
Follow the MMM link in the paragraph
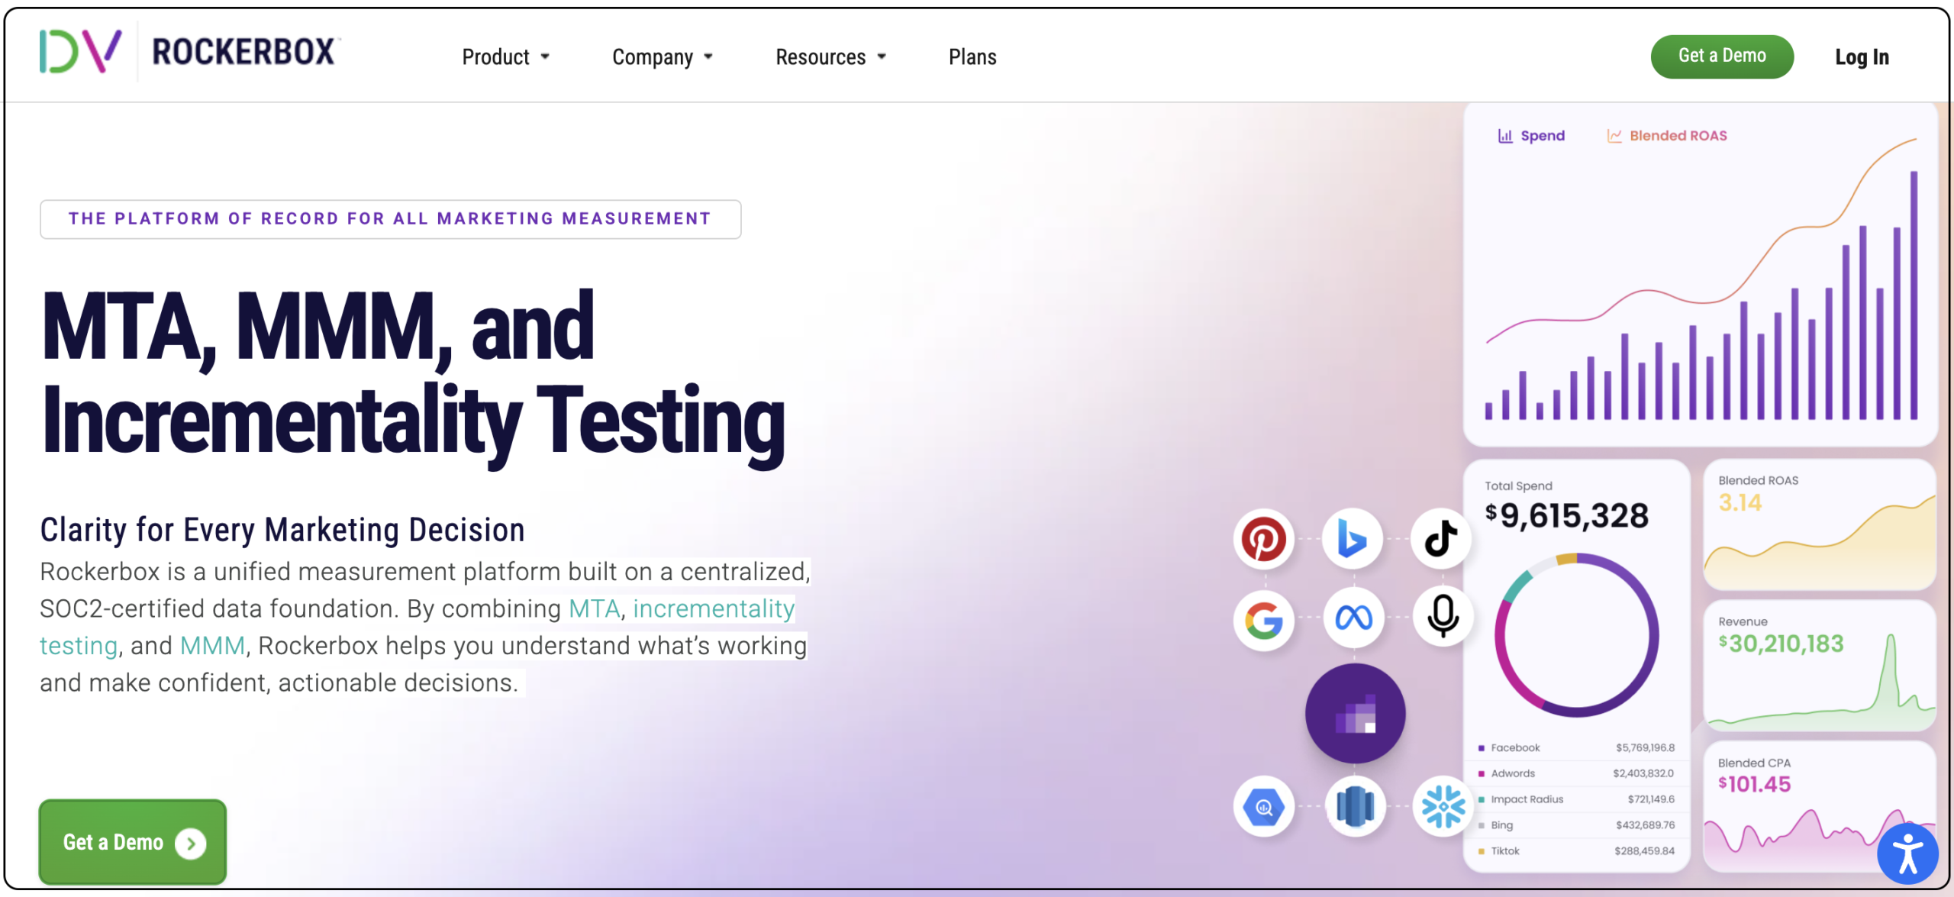click(213, 646)
